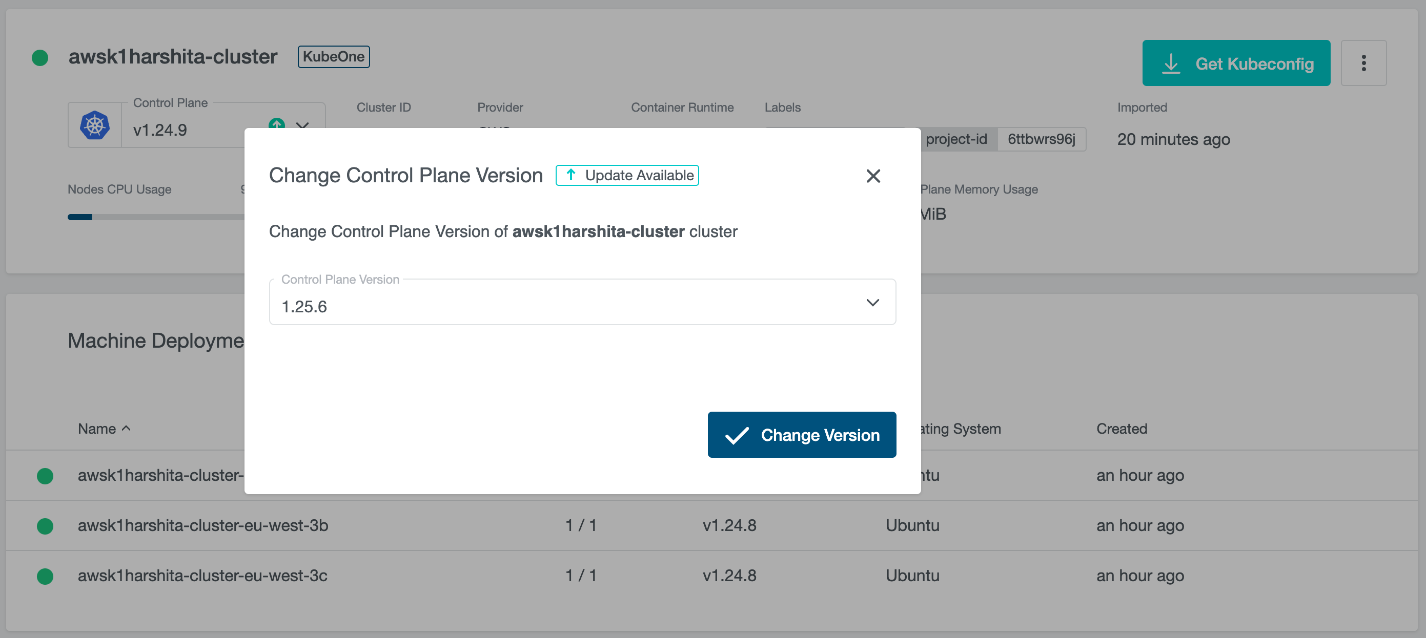
Task: Click the download icon on Get Kubeconfig
Action: coord(1170,63)
